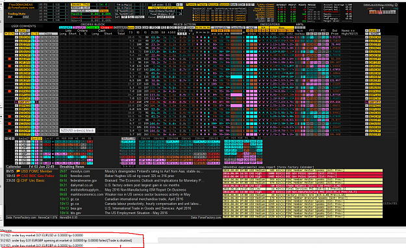Select log line failed [Trade is disabled]
The height and width of the screenshot is (248, 406).
tap(66, 240)
